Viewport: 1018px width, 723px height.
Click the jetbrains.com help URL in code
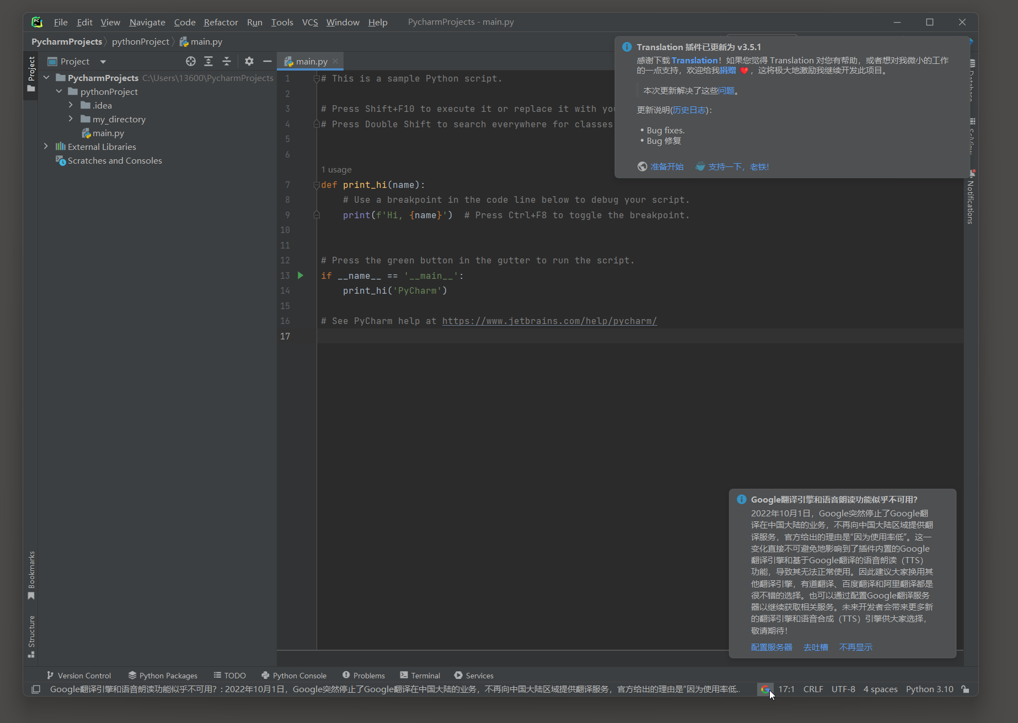point(549,321)
